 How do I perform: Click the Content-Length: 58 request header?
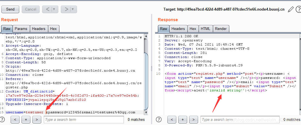coord(26,62)
